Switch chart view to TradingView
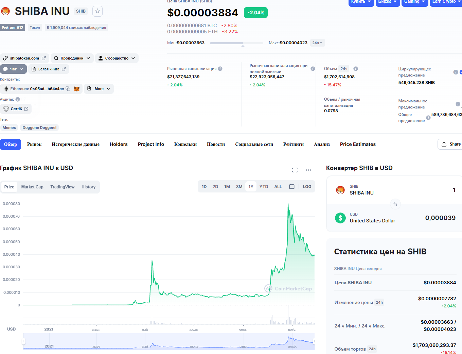This screenshot has height=354, width=462. click(63, 187)
